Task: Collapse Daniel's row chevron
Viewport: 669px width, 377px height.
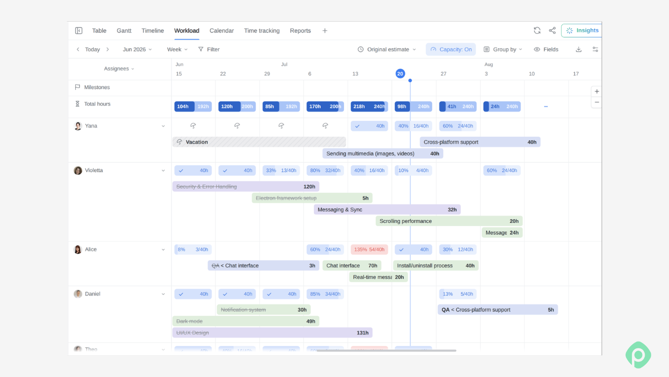Action: coord(163,294)
